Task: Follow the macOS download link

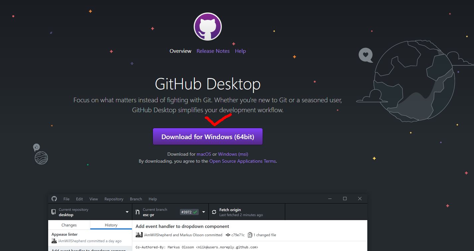Action: click(x=204, y=154)
